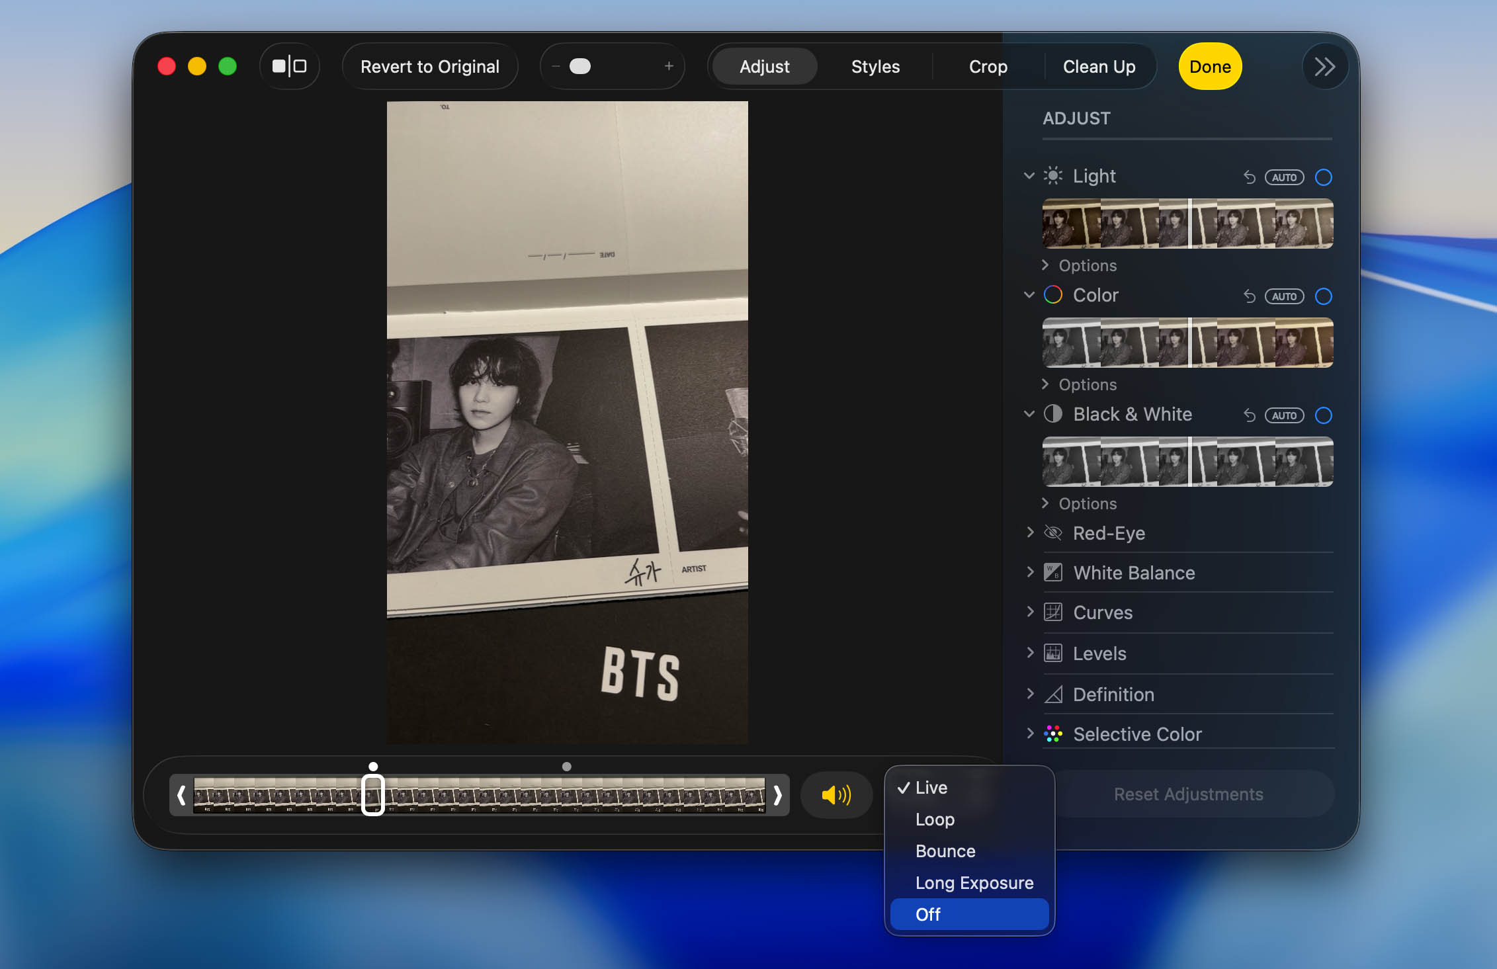Screen dimensions: 1497x969
Task: Click the zoom in plus icon
Action: coord(669,66)
